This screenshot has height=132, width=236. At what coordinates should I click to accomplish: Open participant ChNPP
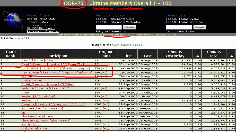[x=26, y=93]
